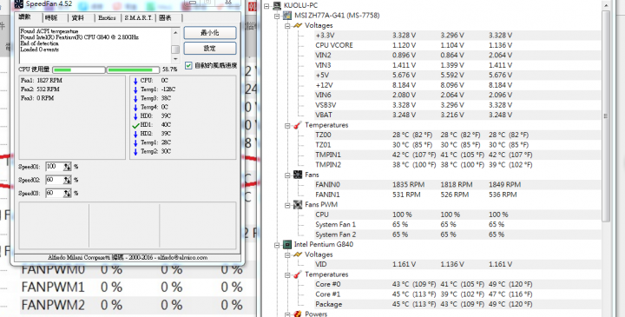Screen dimensions: 625x317
Task: Click the blue arrow beside Temp3: 38C
Action: click(x=135, y=98)
